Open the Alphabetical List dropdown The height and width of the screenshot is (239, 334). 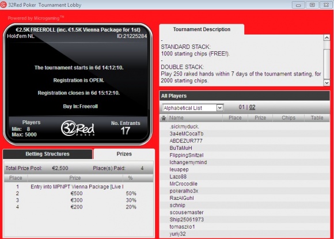click(192, 108)
